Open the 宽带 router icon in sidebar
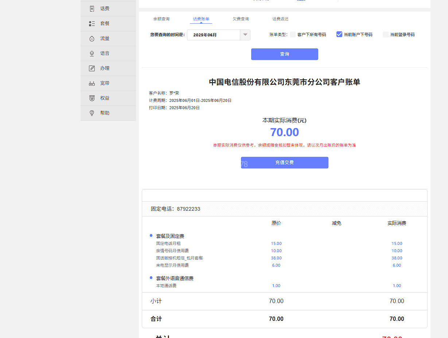This screenshot has width=448, height=338. tap(92, 83)
